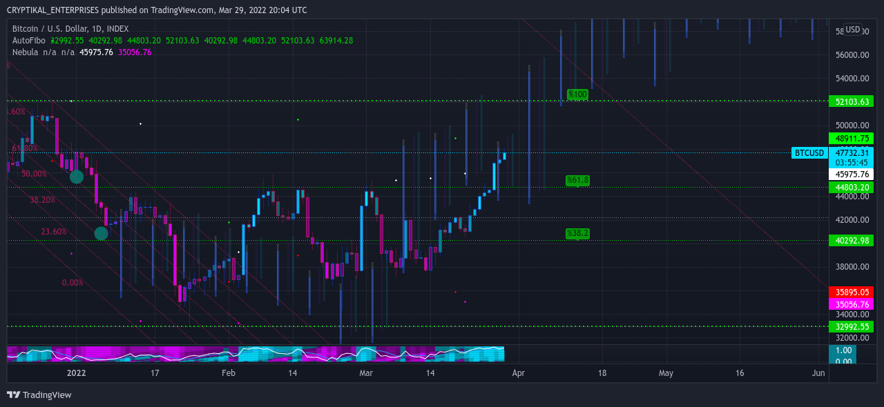Screen dimensions: 884x407
Task: Click the TradingView logo at chart bottom
Action: tap(39, 395)
